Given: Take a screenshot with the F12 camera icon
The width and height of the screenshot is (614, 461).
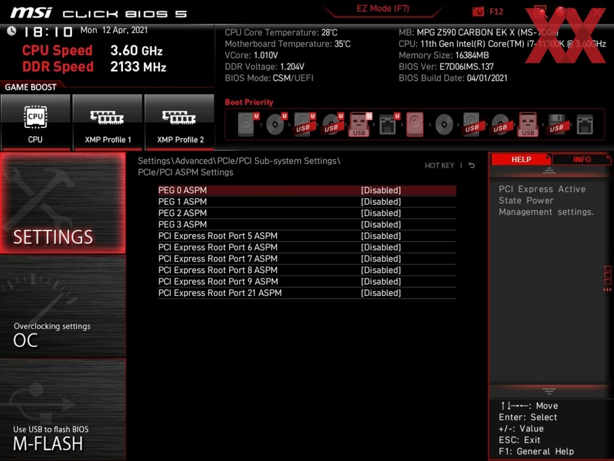Looking at the screenshot, I should tap(478, 11).
